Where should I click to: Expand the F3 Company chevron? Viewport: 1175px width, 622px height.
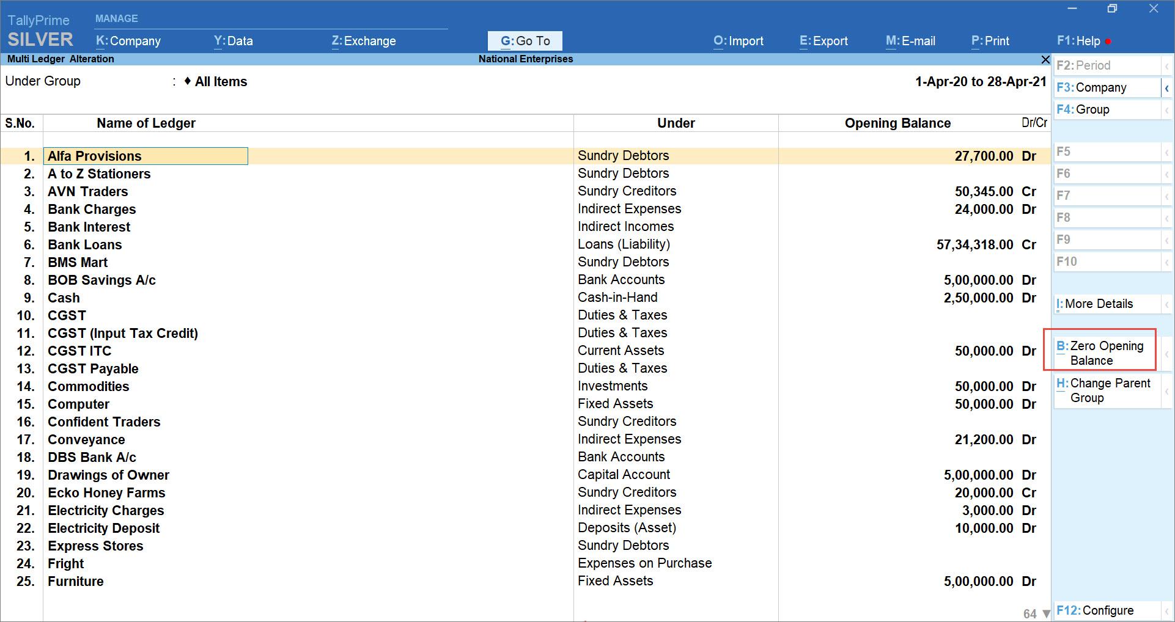click(1166, 88)
